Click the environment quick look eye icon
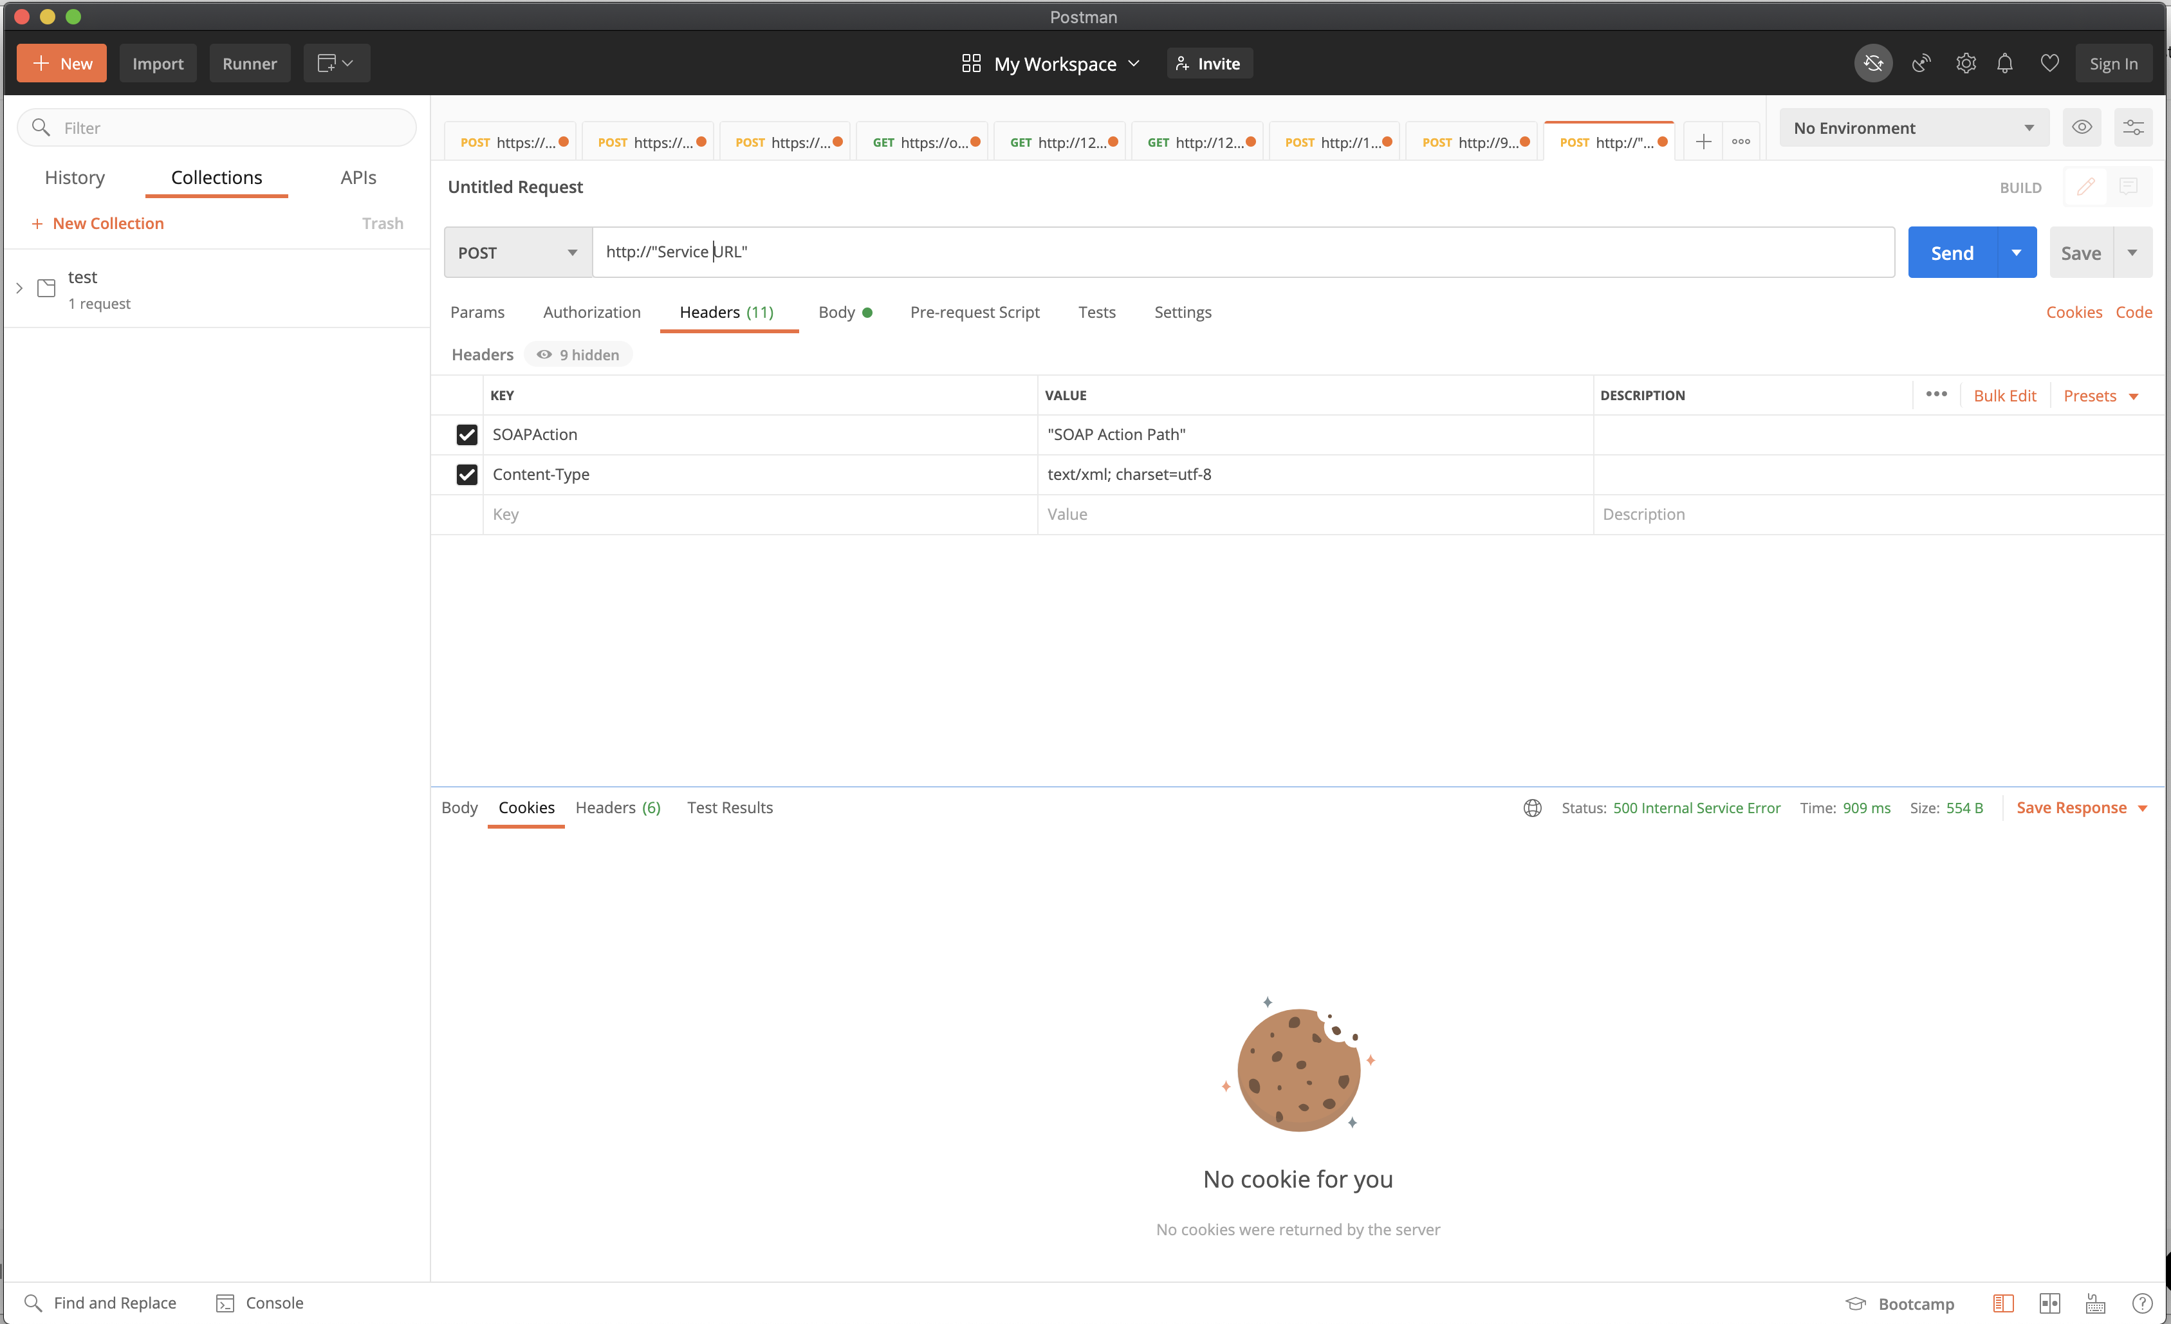This screenshot has height=1324, width=2171. pos(2081,128)
